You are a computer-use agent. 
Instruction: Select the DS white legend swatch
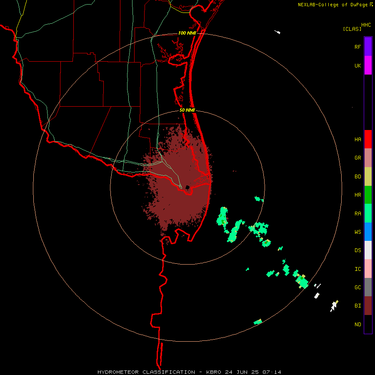click(368, 250)
